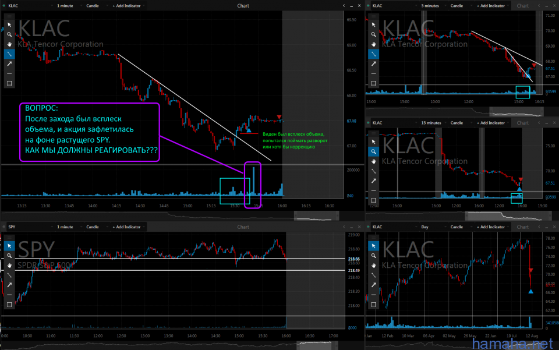This screenshot has height=350, width=559.
Task: Select pointer tool in KLAC 15 minutes chart
Action: (x=373, y=142)
